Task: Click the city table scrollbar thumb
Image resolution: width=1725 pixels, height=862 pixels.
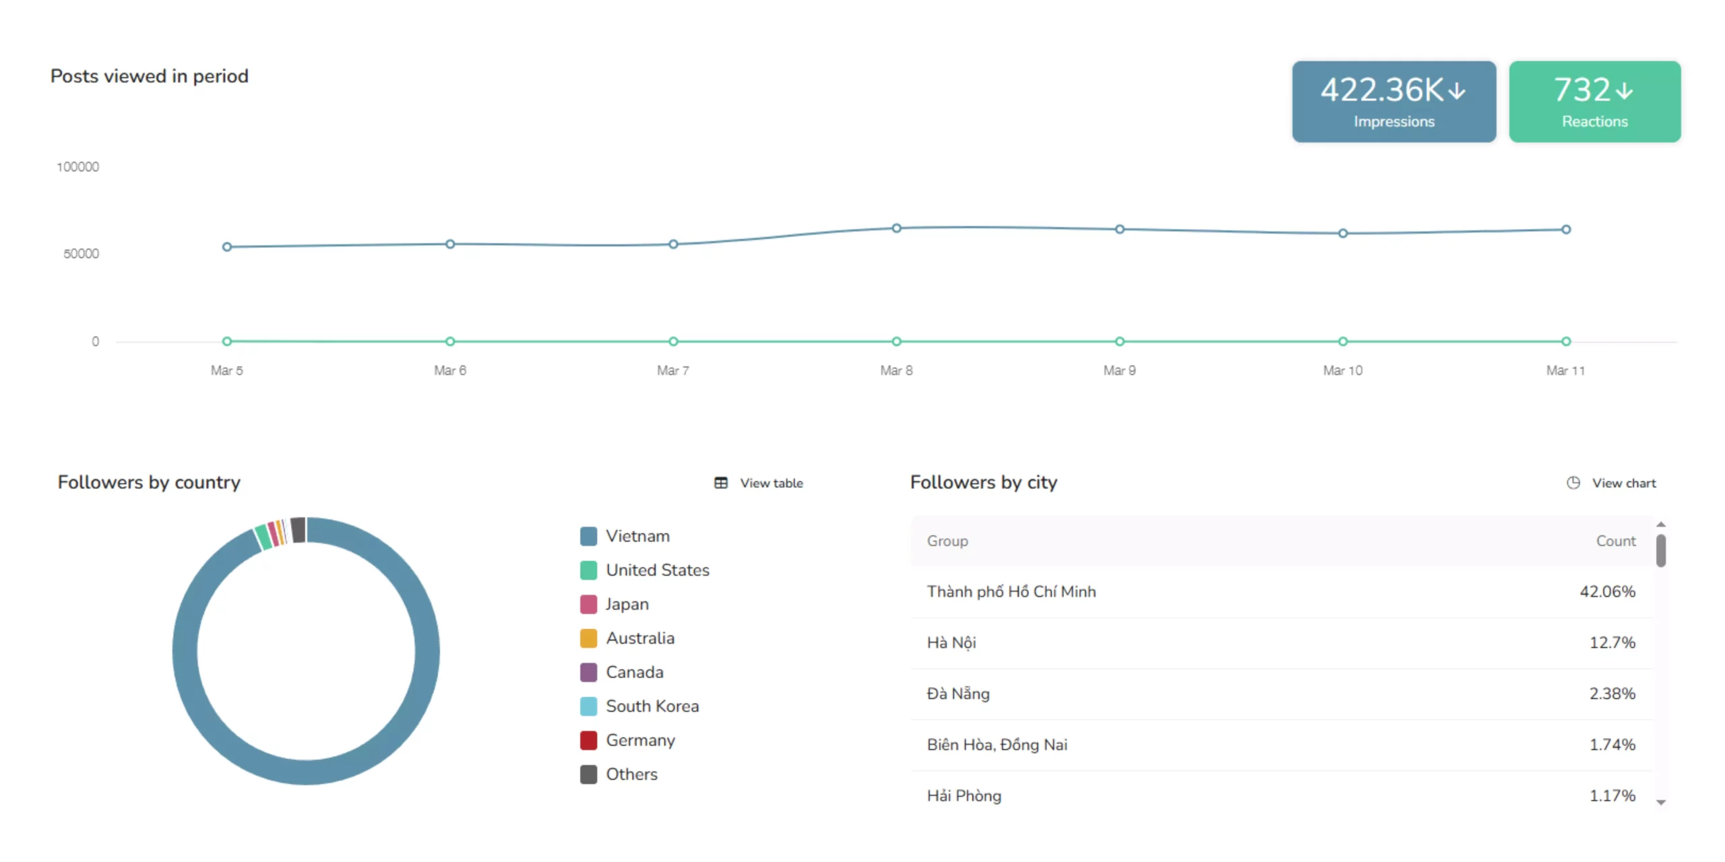Action: 1660,550
